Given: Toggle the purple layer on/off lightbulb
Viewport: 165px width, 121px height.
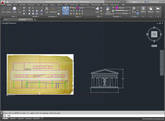Looking at the screenshot, I should [71, 8].
